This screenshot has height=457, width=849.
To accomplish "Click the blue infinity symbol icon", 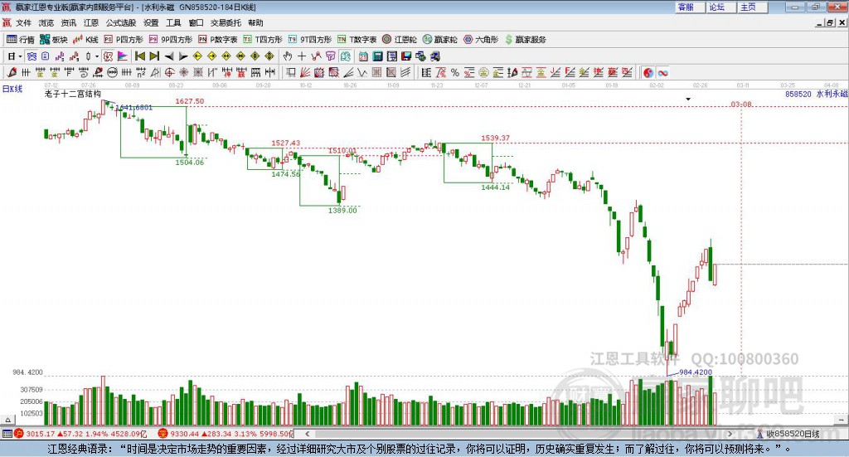I will click(x=662, y=72).
